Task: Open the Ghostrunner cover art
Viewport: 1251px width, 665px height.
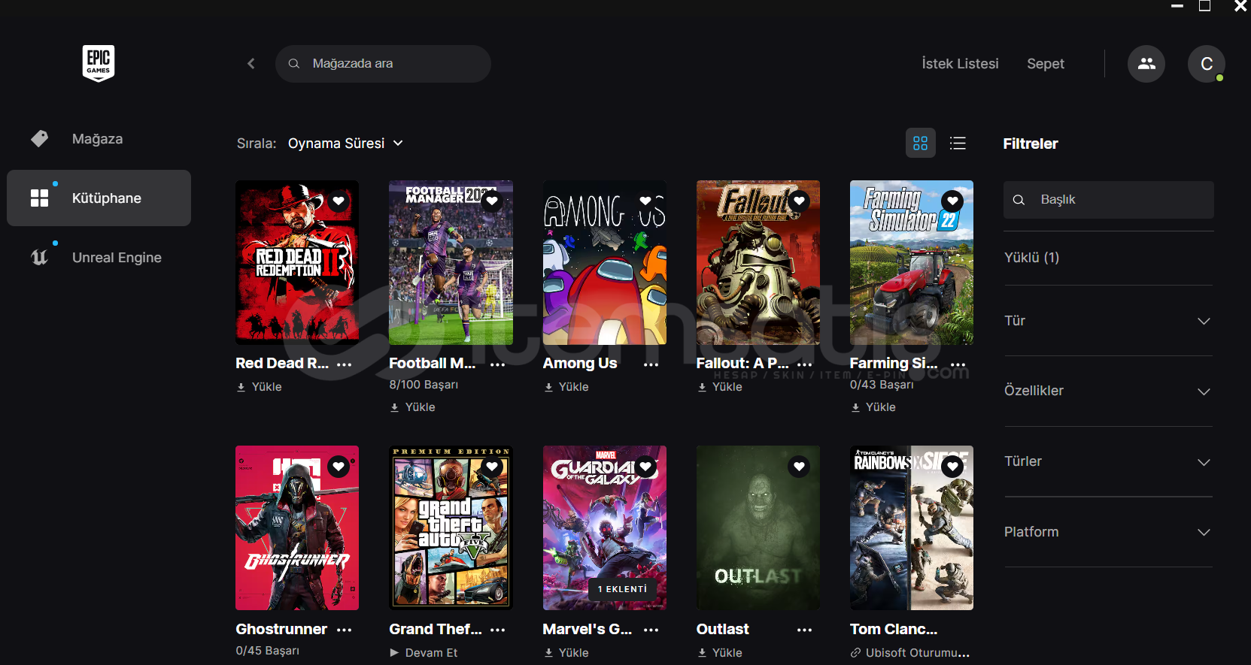Action: point(297,527)
